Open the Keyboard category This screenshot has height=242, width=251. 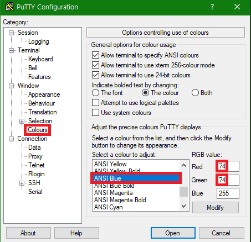coord(40,59)
